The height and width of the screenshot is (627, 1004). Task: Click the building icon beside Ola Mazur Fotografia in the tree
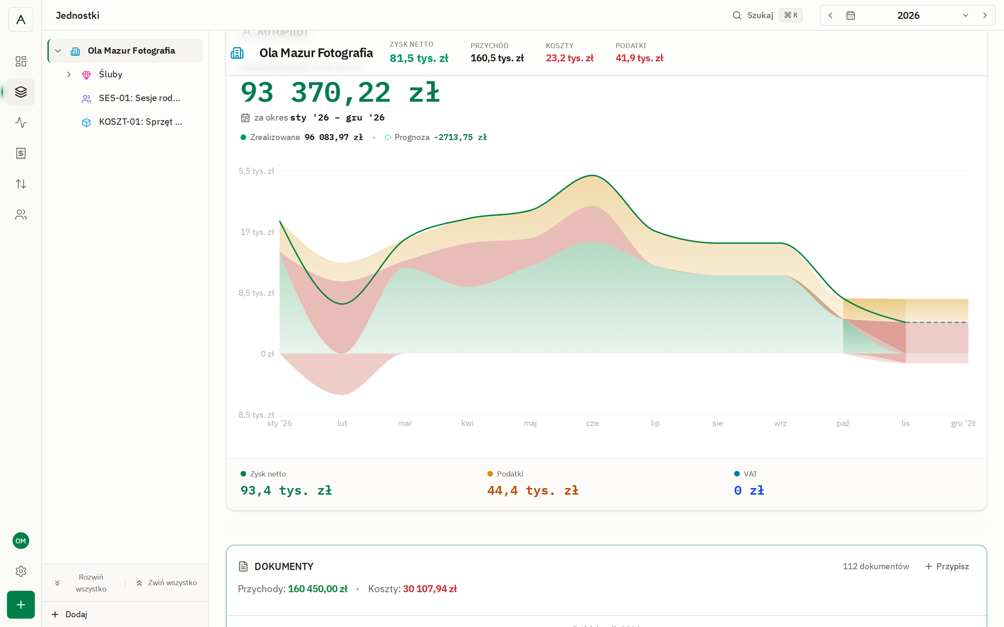tap(75, 51)
